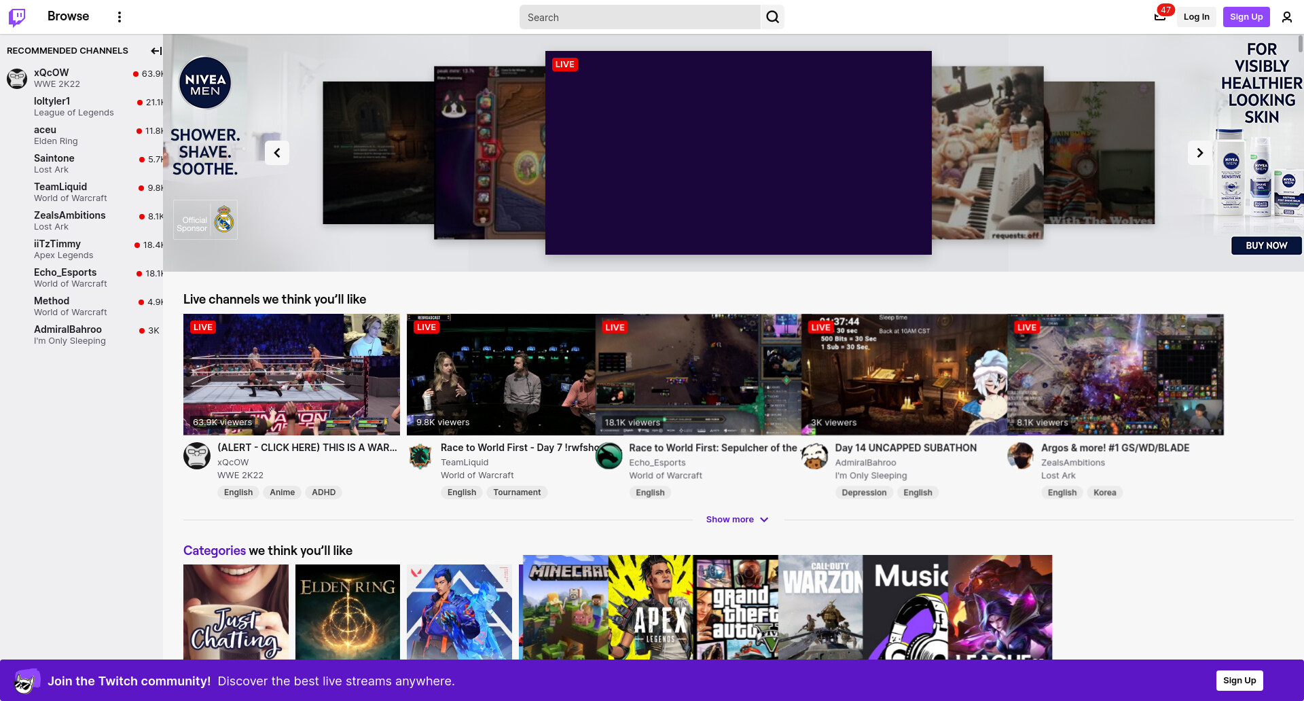Click the search magnifier button
The width and height of the screenshot is (1304, 701).
pos(773,17)
